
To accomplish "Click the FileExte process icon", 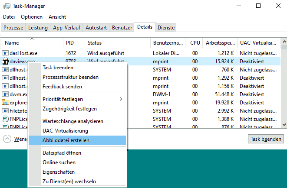I will (5, 110).
